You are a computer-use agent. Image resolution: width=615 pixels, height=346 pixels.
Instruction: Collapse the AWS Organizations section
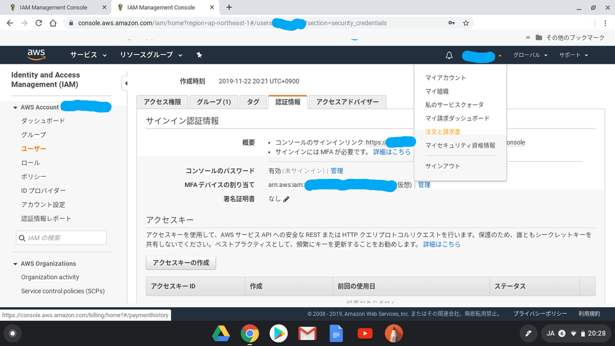[x=15, y=263]
